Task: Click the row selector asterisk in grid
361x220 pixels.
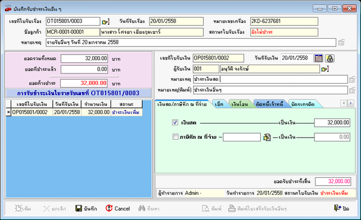Action: [x=8, y=112]
